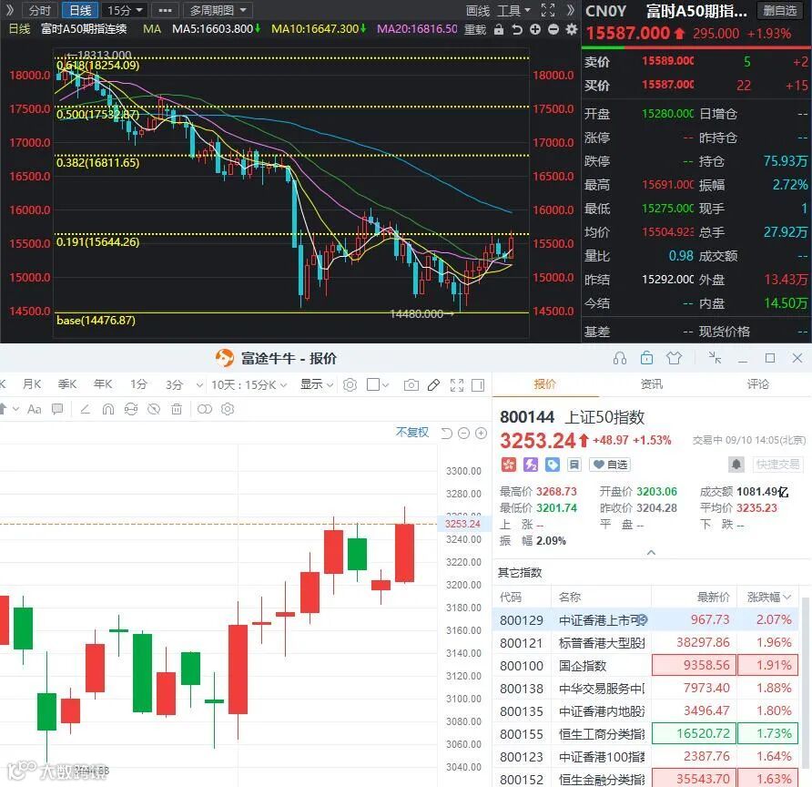This screenshot has width=812, height=787.
Task: Click the note icon beside the 自选 button
Action: click(x=573, y=465)
